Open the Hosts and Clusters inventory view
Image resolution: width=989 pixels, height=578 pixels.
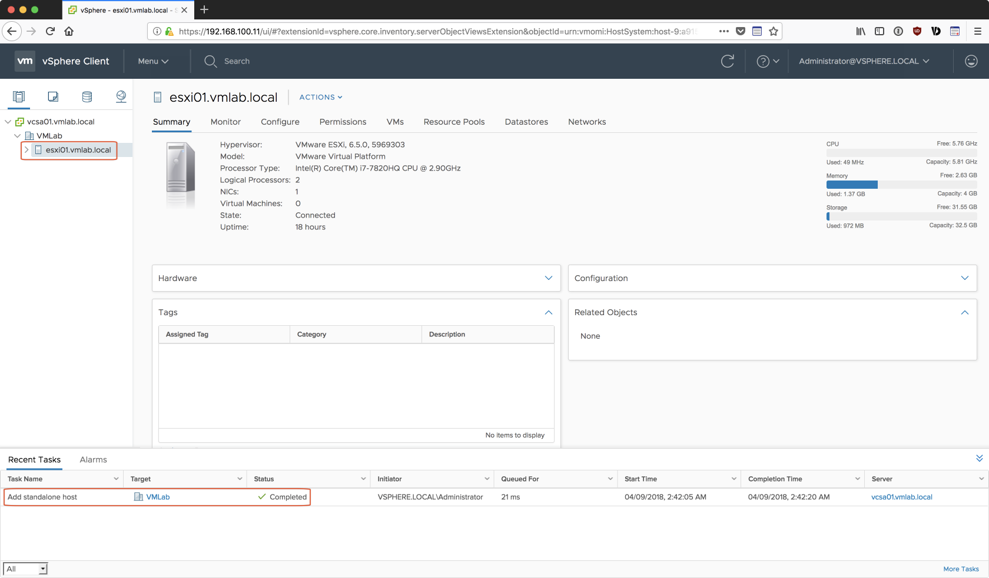pos(19,97)
